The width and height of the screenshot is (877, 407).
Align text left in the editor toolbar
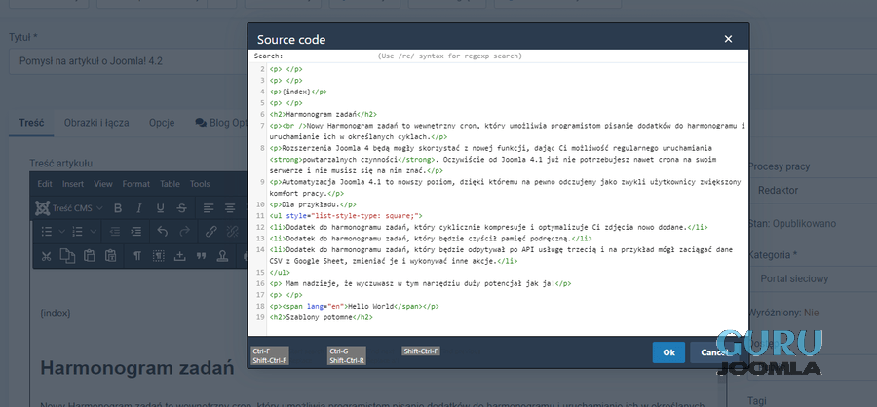209,208
